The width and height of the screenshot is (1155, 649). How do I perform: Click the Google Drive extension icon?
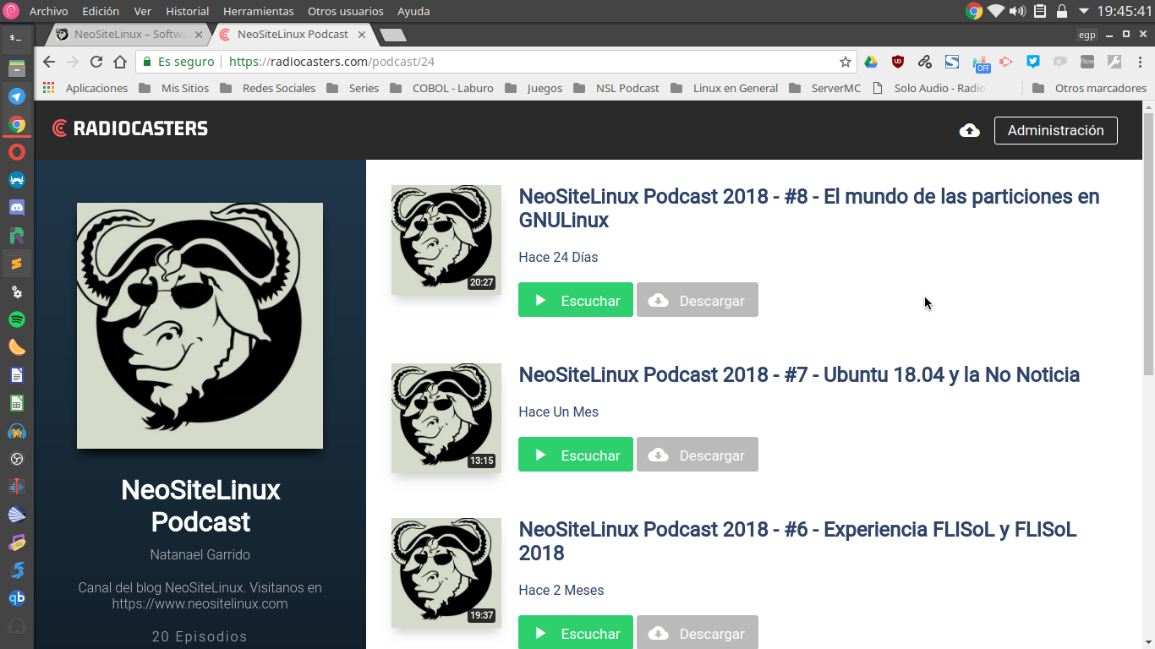871,62
